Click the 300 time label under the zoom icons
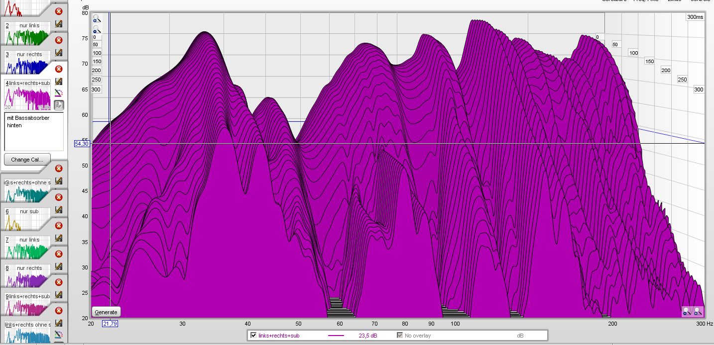 (x=97, y=89)
